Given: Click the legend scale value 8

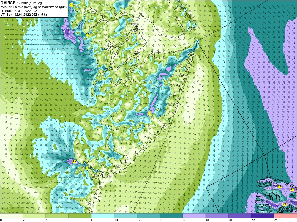Looking at the screenshot, I should (92, 220).
